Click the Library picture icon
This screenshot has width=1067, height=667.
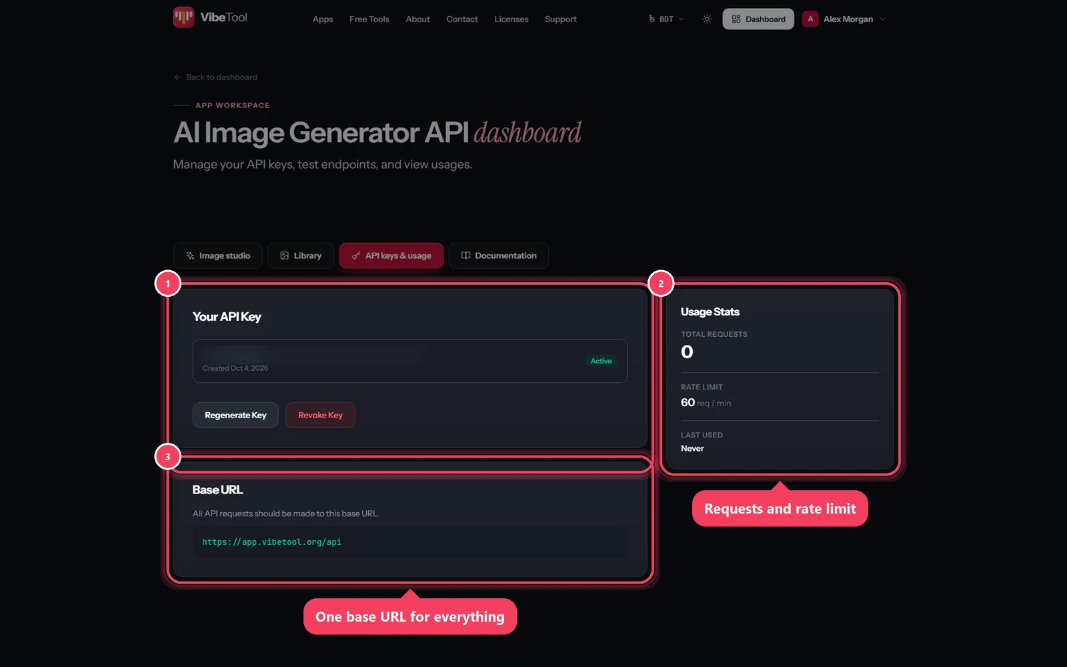click(285, 255)
